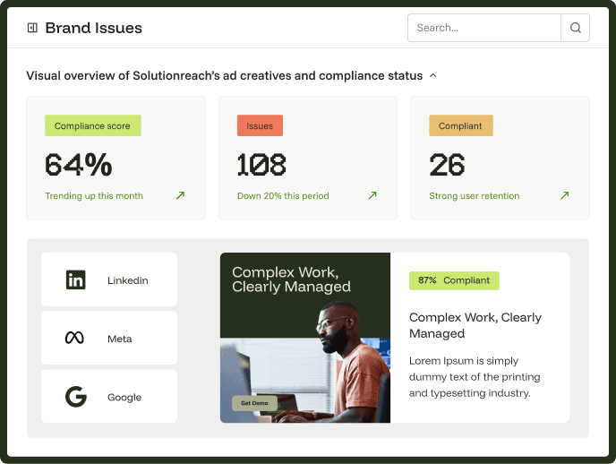The height and width of the screenshot is (464, 616).
Task: Click the Meta logo icon
Action: [x=74, y=338]
